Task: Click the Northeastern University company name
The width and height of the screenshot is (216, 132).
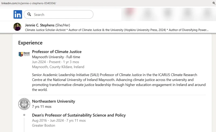Action: click(x=53, y=101)
